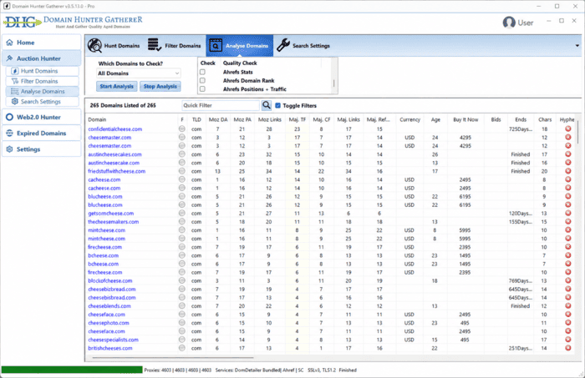The height and width of the screenshot is (378, 585).
Task: Click favourite circle for getsomcheese.com row
Action: (181, 213)
